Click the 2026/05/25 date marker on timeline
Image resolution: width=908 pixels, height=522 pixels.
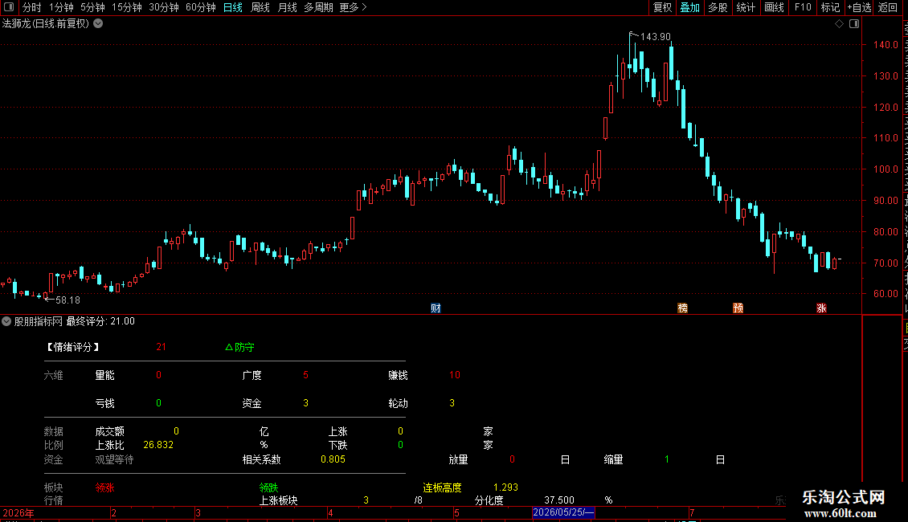563,512
